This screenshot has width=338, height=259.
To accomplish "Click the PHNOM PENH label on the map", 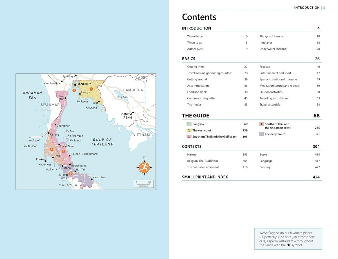I will 126,116.
